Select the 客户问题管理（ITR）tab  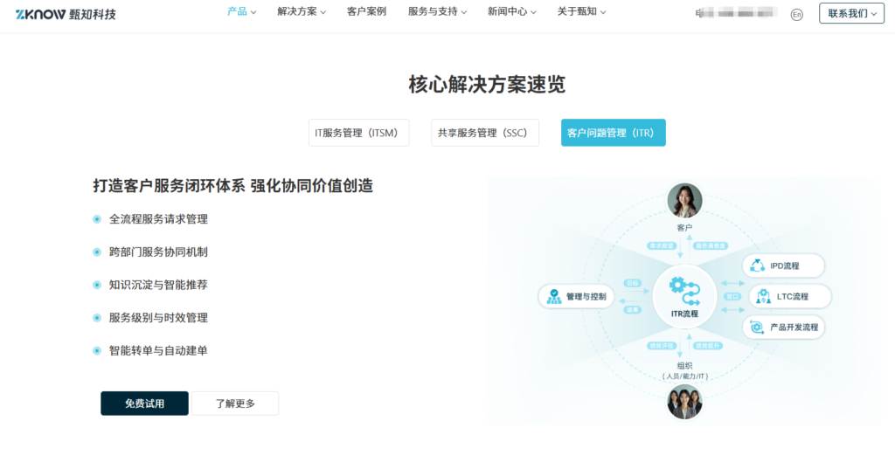click(x=613, y=133)
